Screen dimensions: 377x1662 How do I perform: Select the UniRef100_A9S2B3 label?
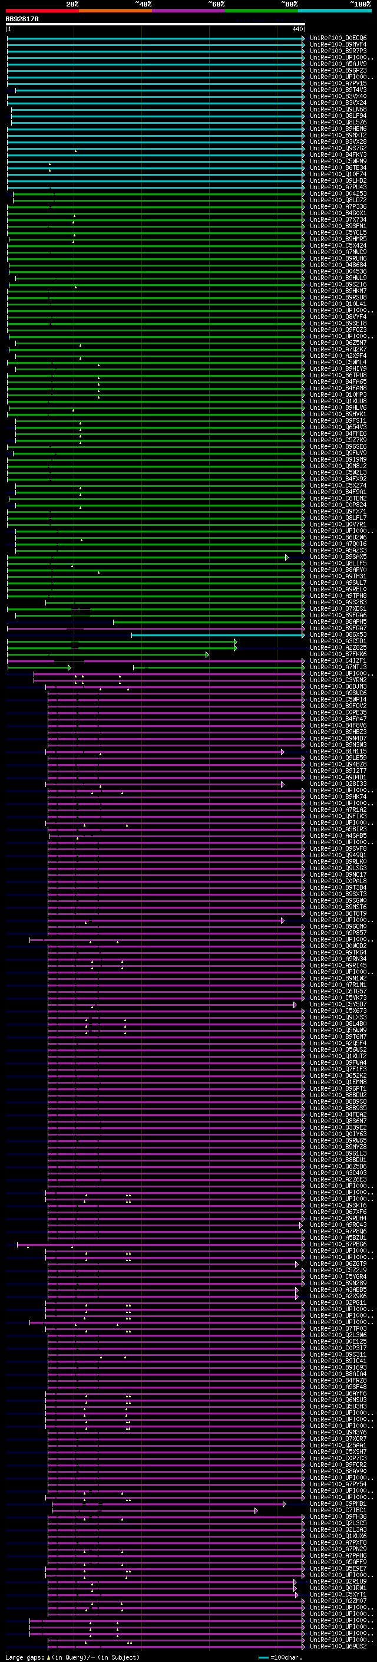tap(338, 602)
